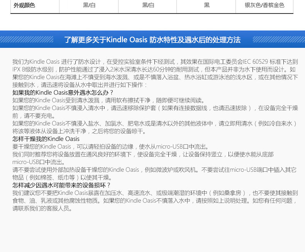Click the line starting '要干燥您的Kindle Oasis'
305x252 pixels.
pos(111,147)
